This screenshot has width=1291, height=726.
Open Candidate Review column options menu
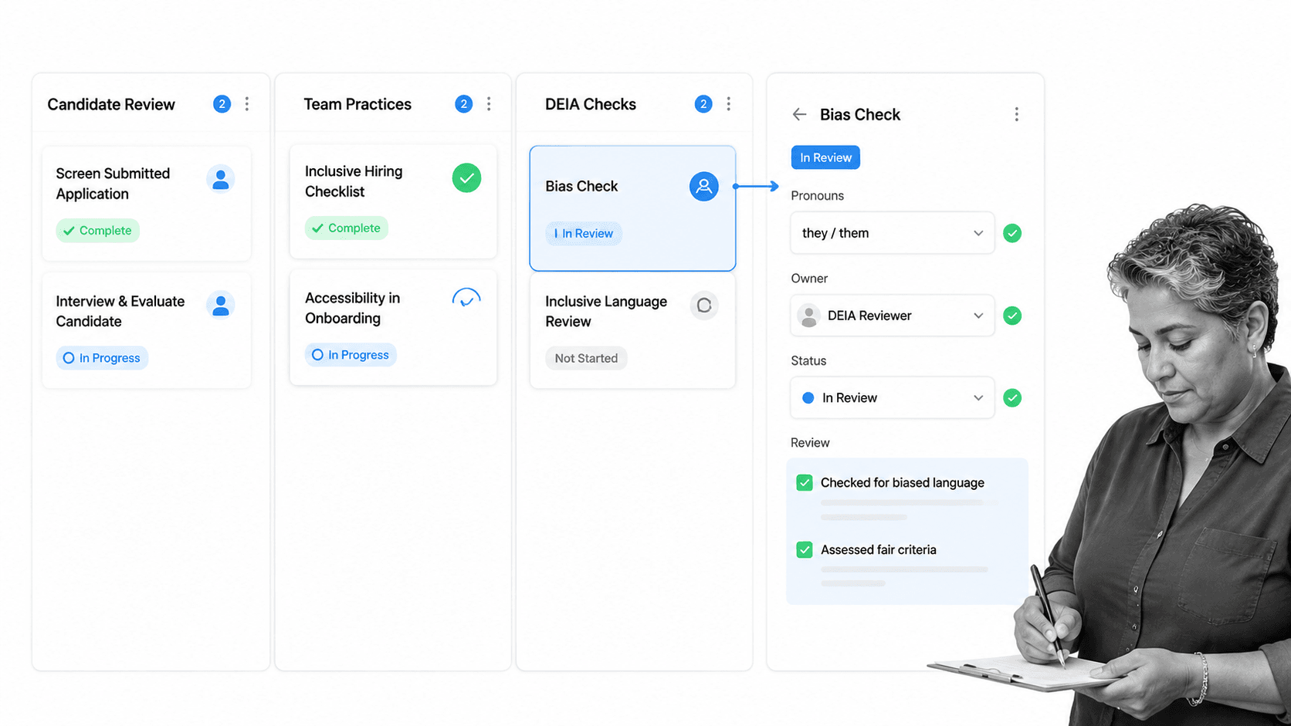pyautogui.click(x=247, y=104)
